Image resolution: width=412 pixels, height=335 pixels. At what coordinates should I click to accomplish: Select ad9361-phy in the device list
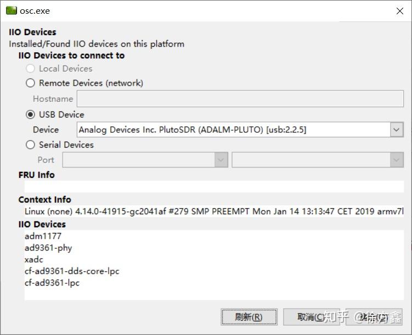48,248
